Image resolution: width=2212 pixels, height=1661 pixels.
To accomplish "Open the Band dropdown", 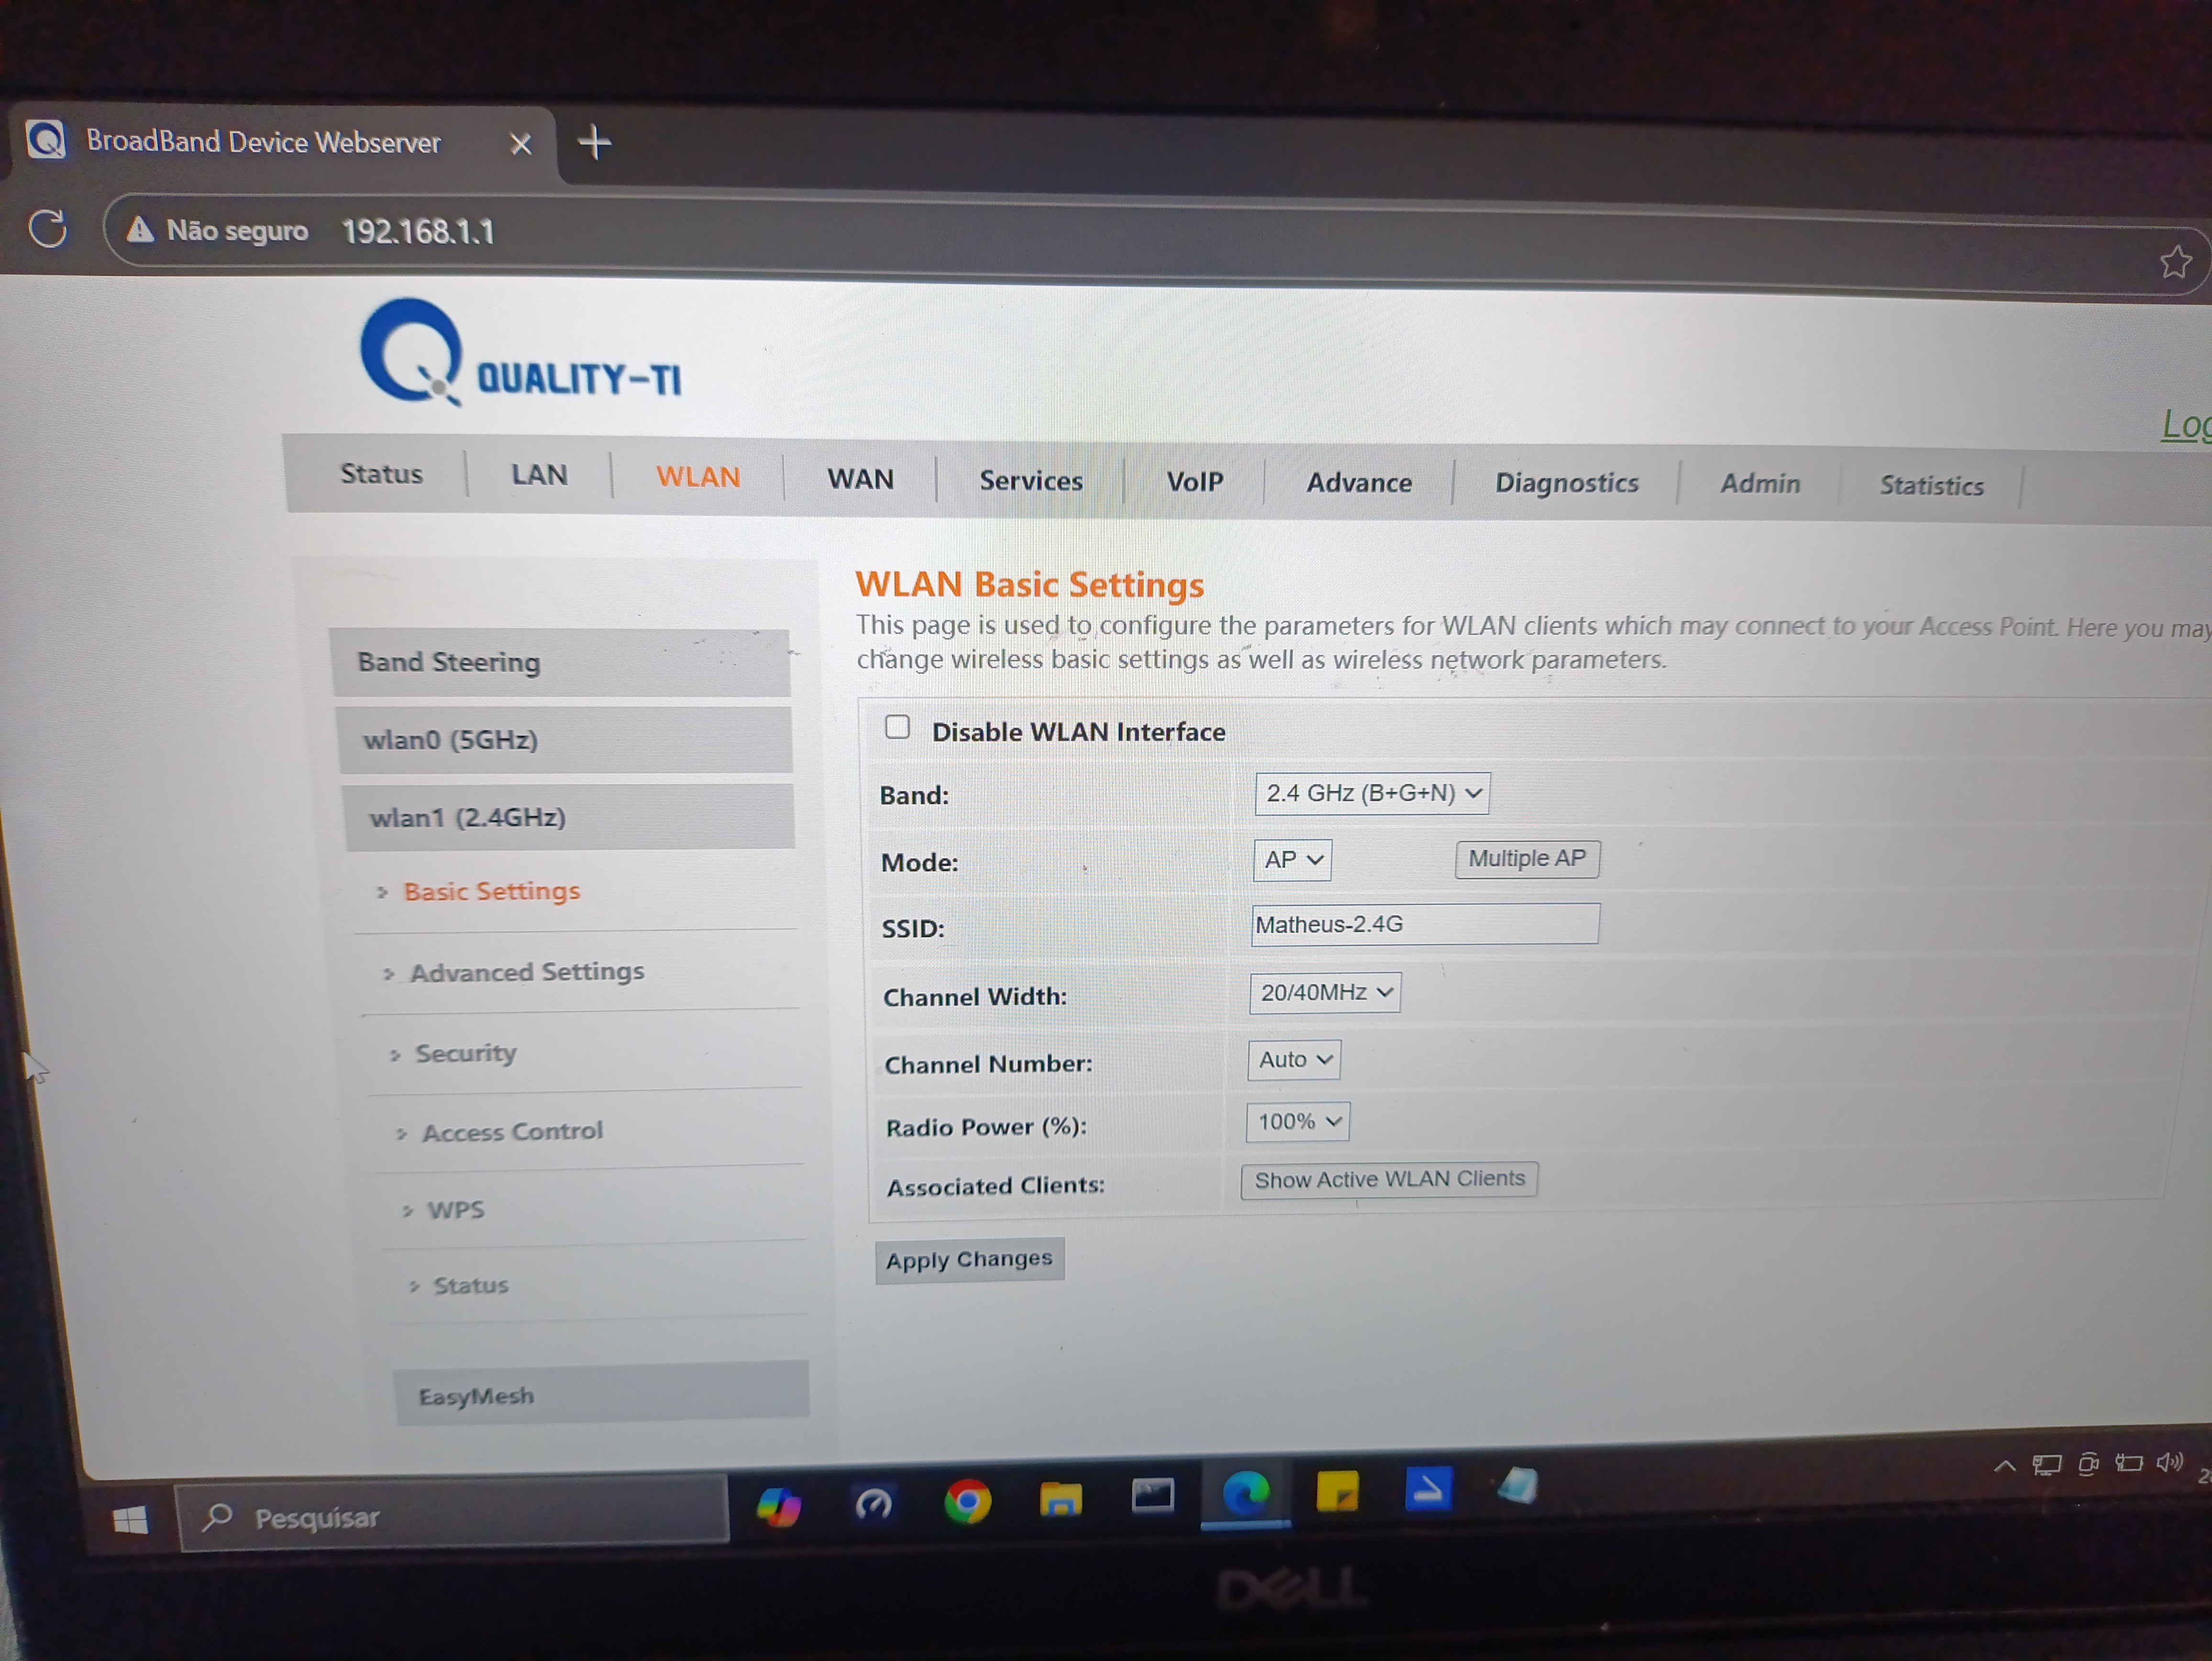I will [x=1371, y=793].
